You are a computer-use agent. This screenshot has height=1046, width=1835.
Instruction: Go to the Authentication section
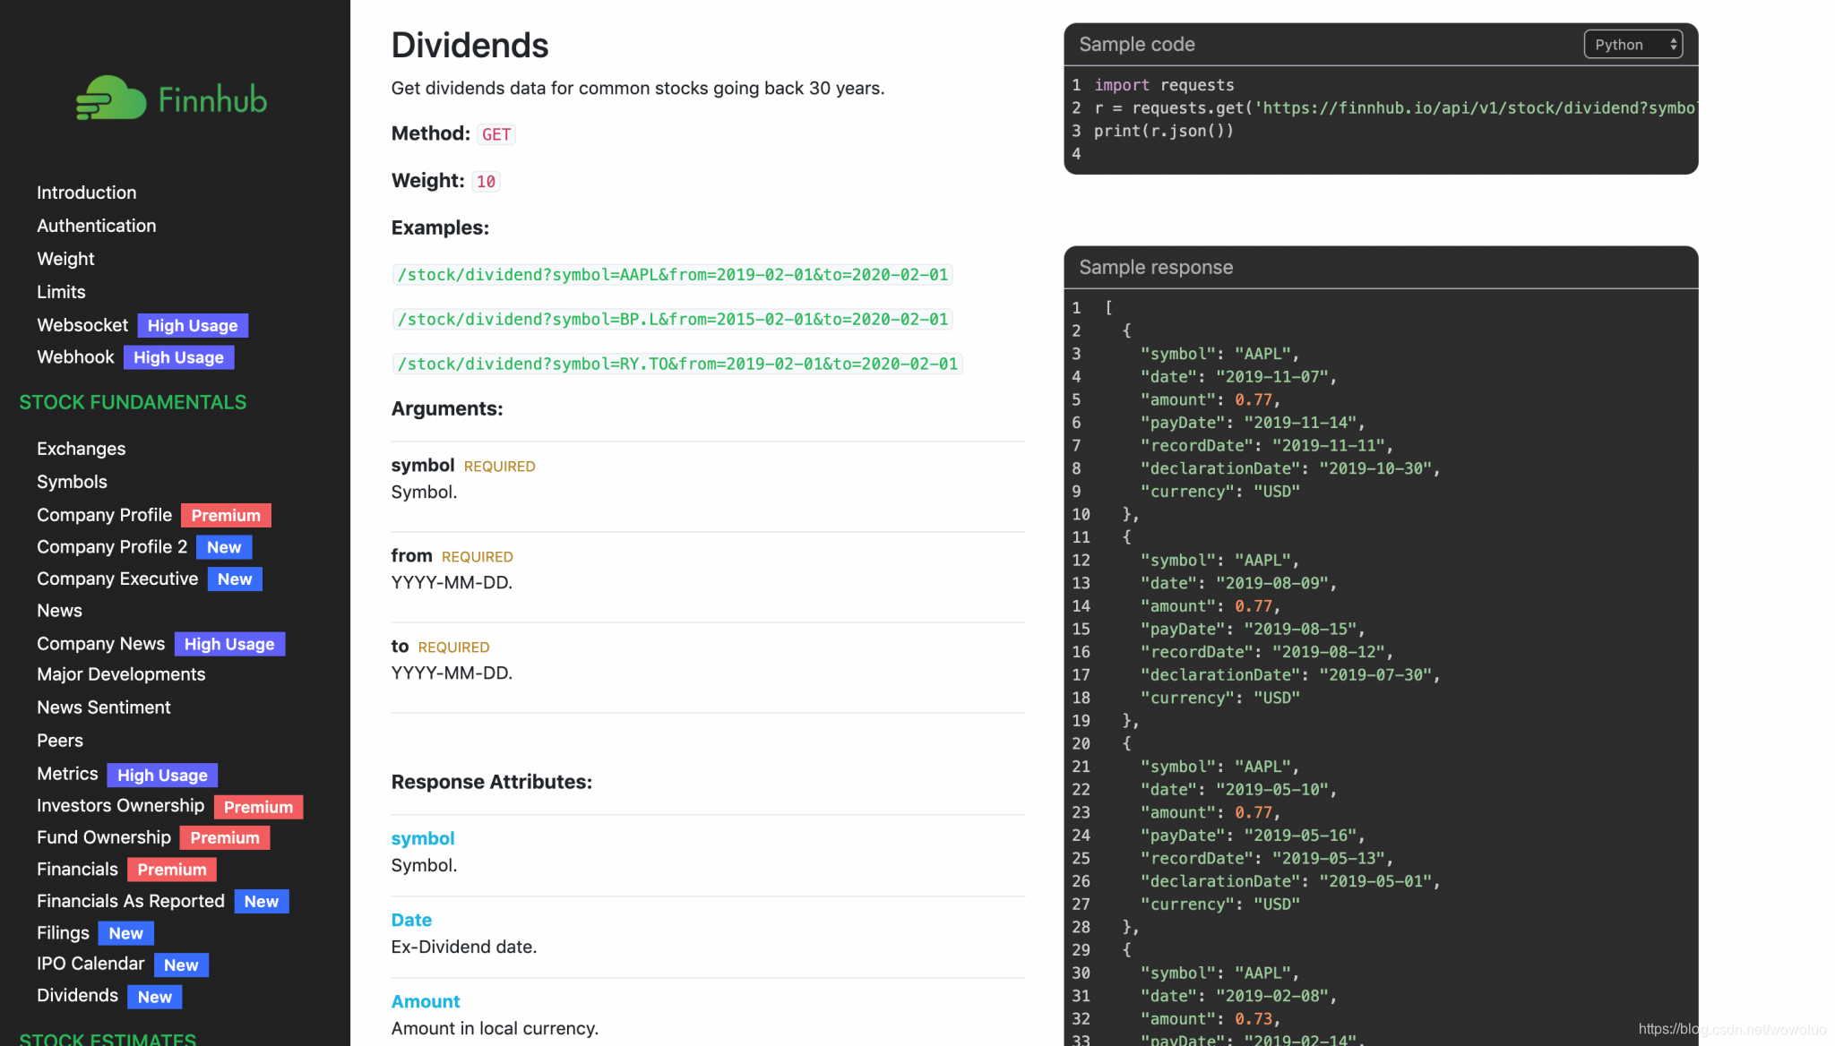96,226
